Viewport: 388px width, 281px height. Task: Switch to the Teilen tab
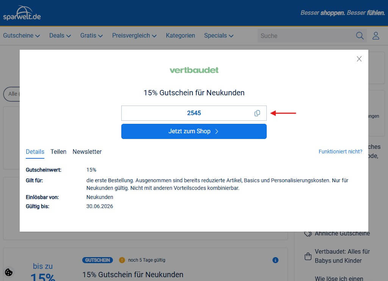click(58, 152)
